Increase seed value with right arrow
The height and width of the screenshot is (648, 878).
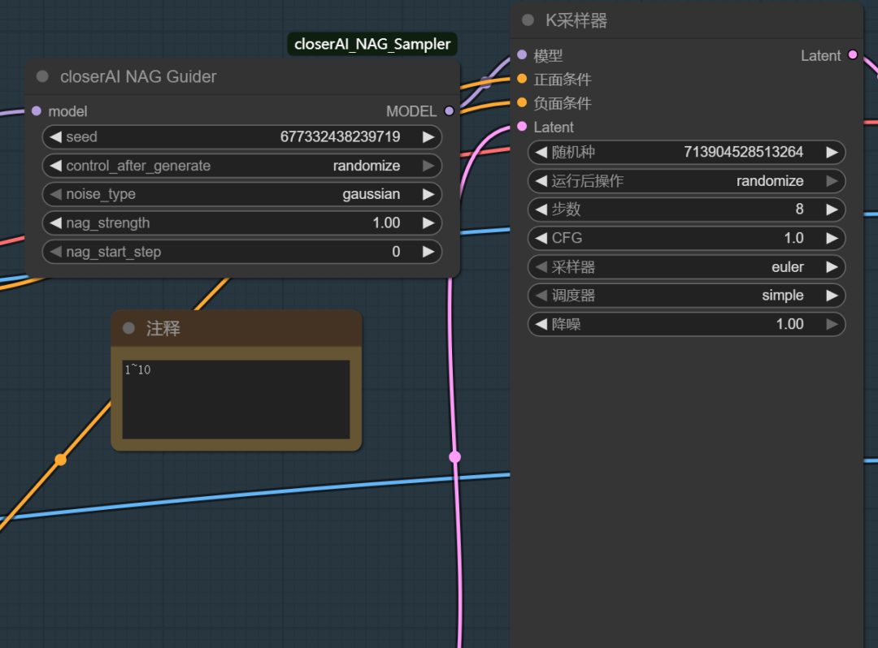428,137
